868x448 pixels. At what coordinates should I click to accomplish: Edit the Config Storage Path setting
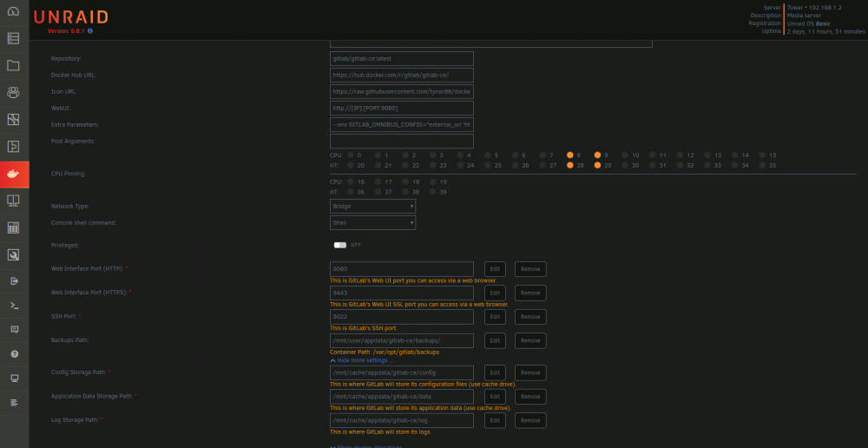coord(495,372)
